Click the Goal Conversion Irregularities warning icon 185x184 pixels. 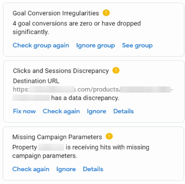pos(106,13)
